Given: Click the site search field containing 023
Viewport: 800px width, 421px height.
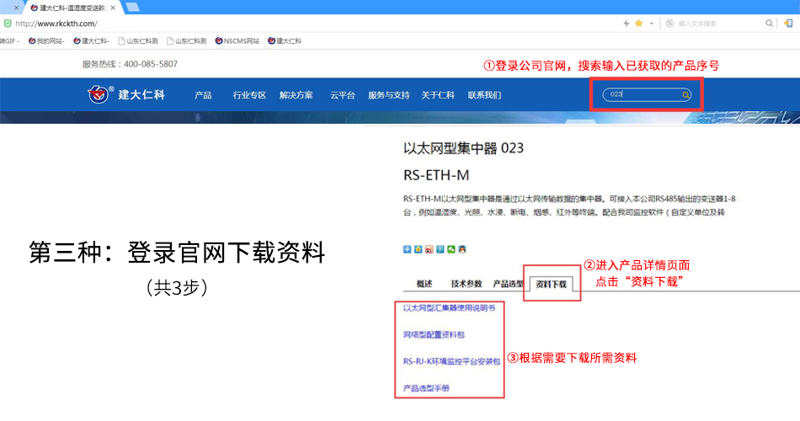Looking at the screenshot, I should [642, 95].
